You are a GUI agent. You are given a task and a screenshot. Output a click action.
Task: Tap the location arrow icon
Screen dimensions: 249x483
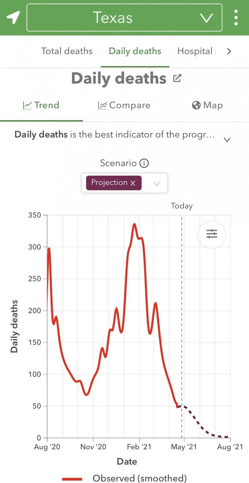tap(14, 18)
